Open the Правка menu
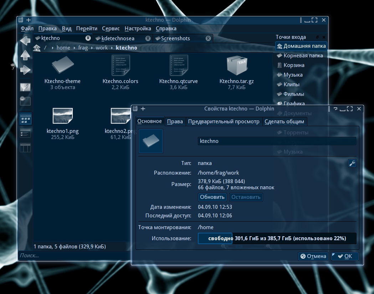Viewport: 374px width, 294px height. [47, 29]
